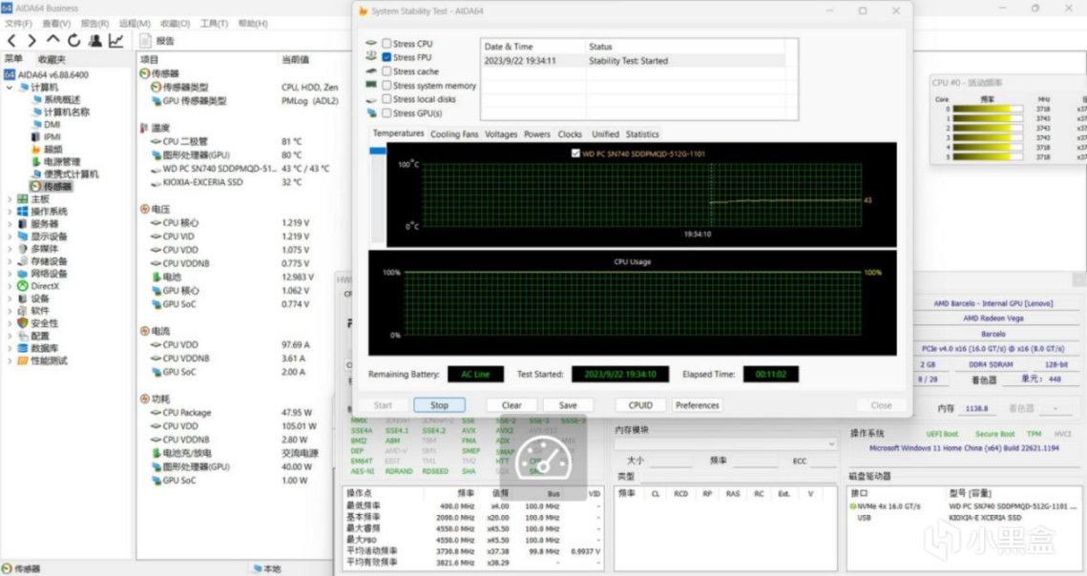Enable the Stress cache checkbox

387,72
